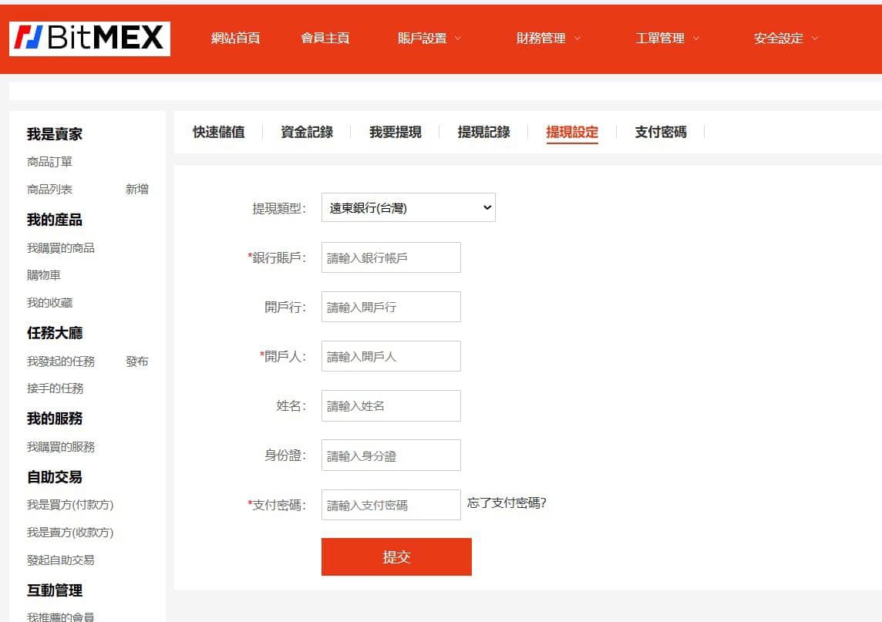Image resolution: width=882 pixels, height=622 pixels.
Task: Switch to the 資金記錄 tab
Action: [x=307, y=132]
